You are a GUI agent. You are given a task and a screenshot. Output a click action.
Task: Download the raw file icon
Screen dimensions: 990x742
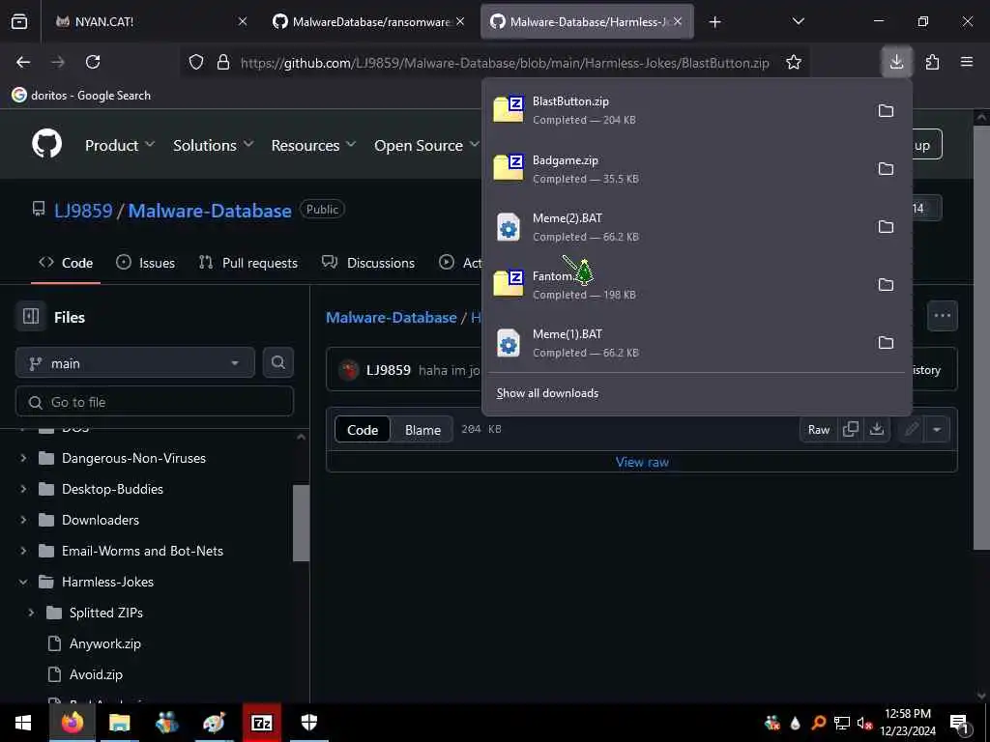point(876,430)
